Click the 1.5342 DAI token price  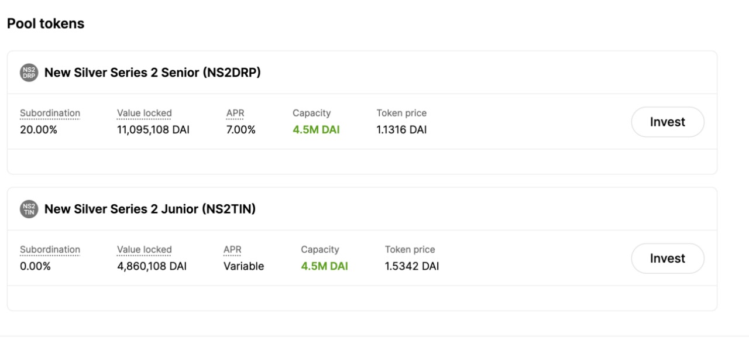coord(411,266)
